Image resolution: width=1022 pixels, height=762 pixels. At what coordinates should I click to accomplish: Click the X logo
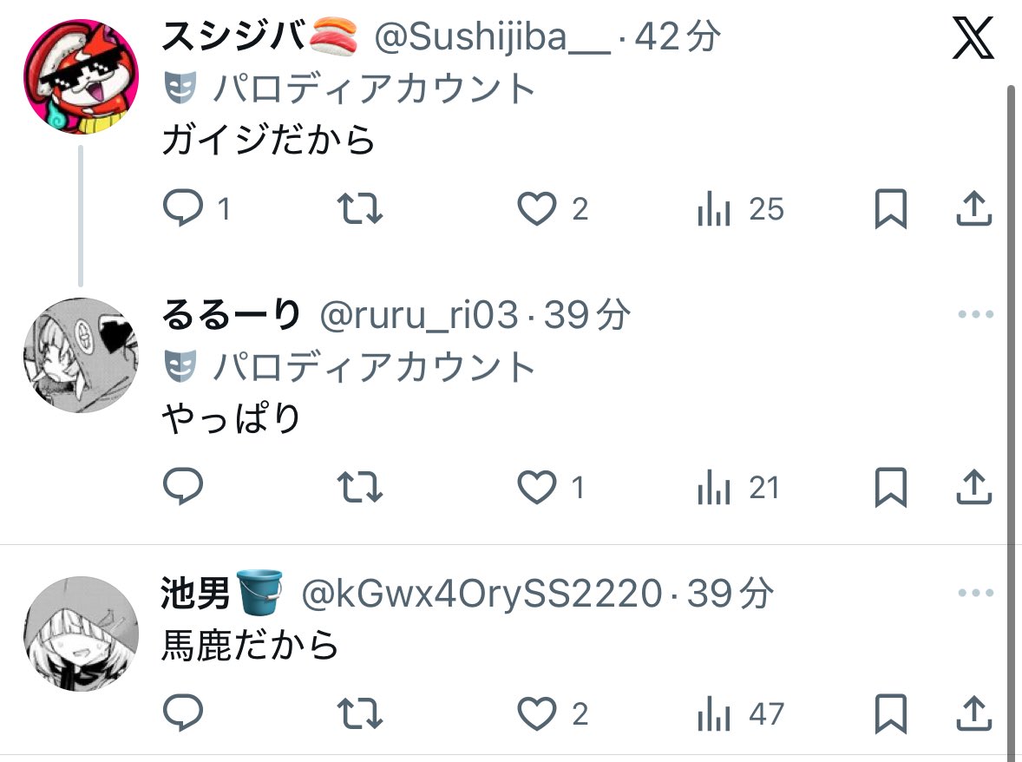973,38
